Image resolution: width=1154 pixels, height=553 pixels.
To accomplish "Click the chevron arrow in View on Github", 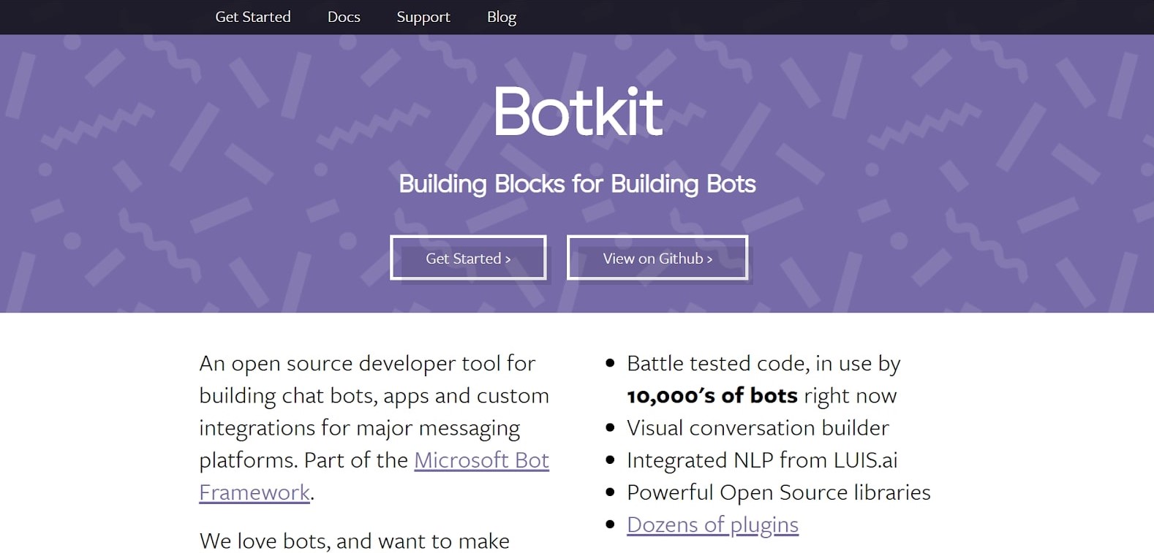I will (709, 259).
